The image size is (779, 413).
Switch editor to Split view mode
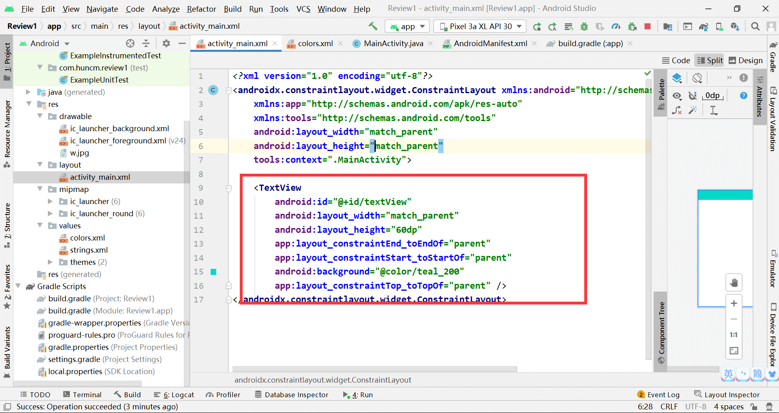(710, 60)
